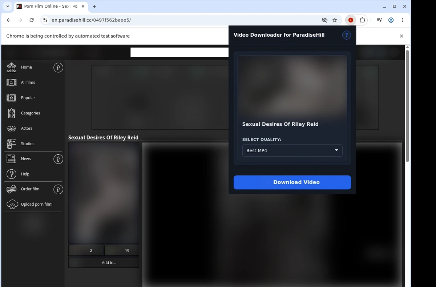The width and height of the screenshot is (436, 287).
Task: Go back to the previous page
Action: click(9, 20)
